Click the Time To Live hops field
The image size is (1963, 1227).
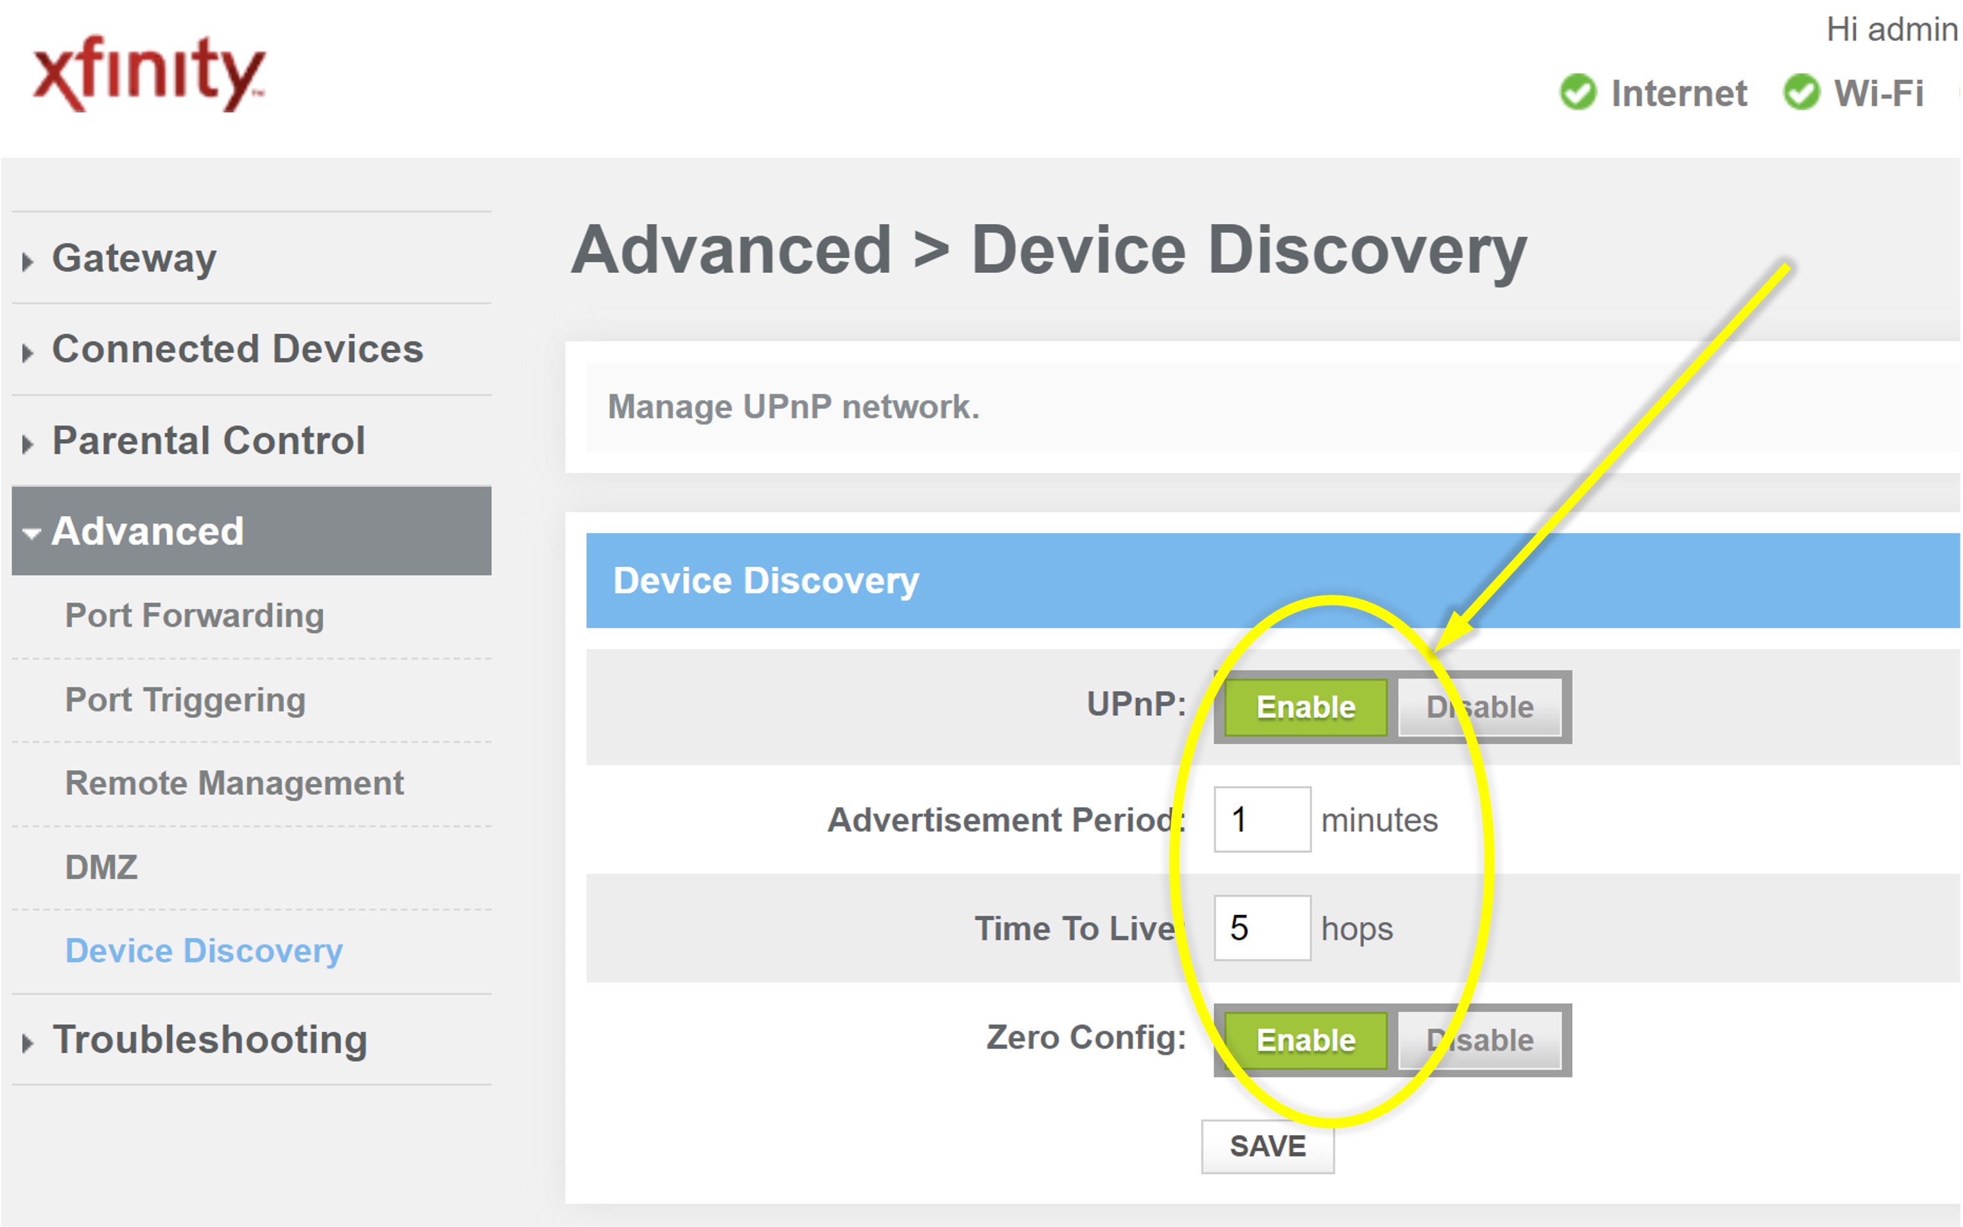click(1262, 928)
